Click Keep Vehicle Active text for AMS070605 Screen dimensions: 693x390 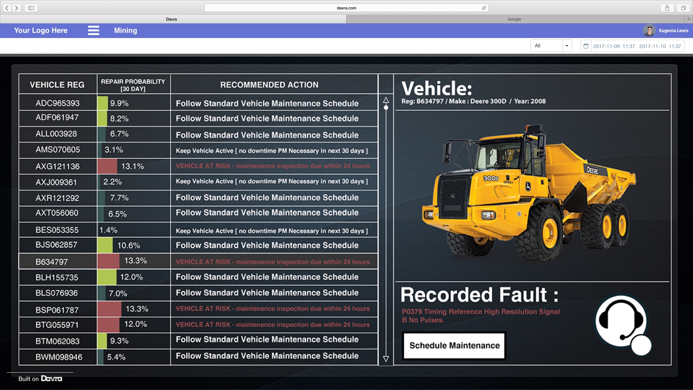(x=272, y=151)
